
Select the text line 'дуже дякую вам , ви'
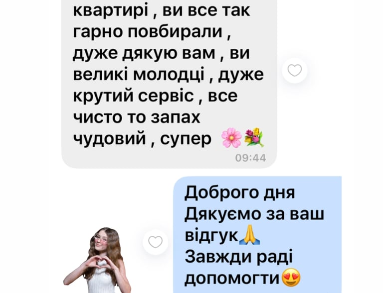(x=161, y=54)
